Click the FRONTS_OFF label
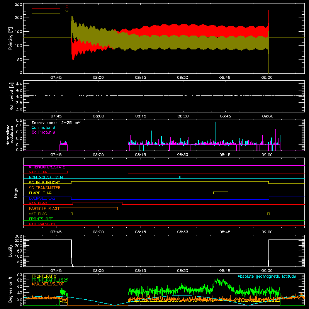The image size is (309, 309). pyautogui.click(x=41, y=219)
